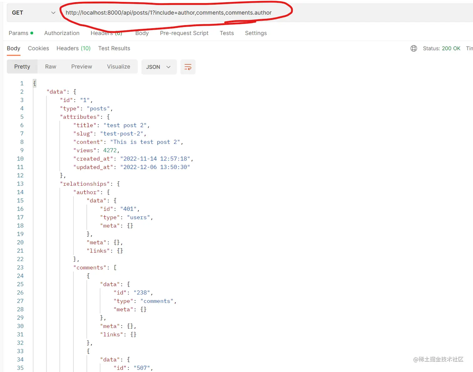Switch to Preview view mode
This screenshot has width=473, height=372.
pos(82,67)
